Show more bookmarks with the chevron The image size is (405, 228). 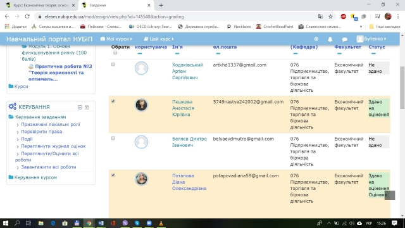361,27
